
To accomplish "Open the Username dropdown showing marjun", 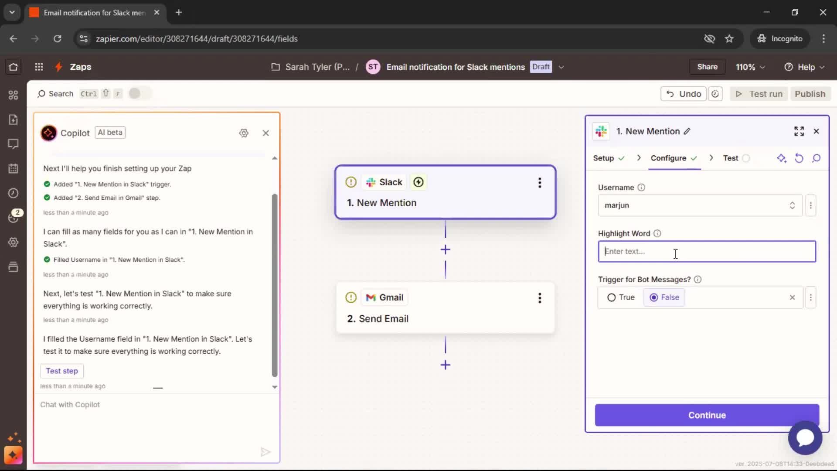I will point(700,205).
